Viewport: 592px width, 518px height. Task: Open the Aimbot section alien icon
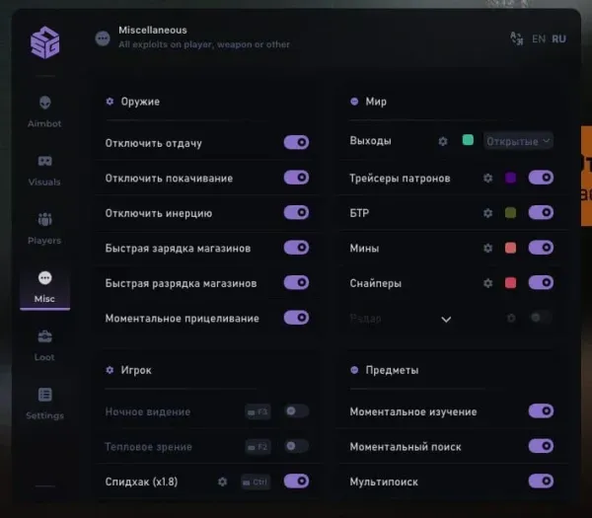tap(45, 103)
